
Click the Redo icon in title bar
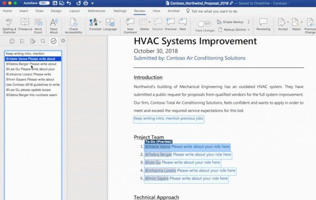[79, 3]
